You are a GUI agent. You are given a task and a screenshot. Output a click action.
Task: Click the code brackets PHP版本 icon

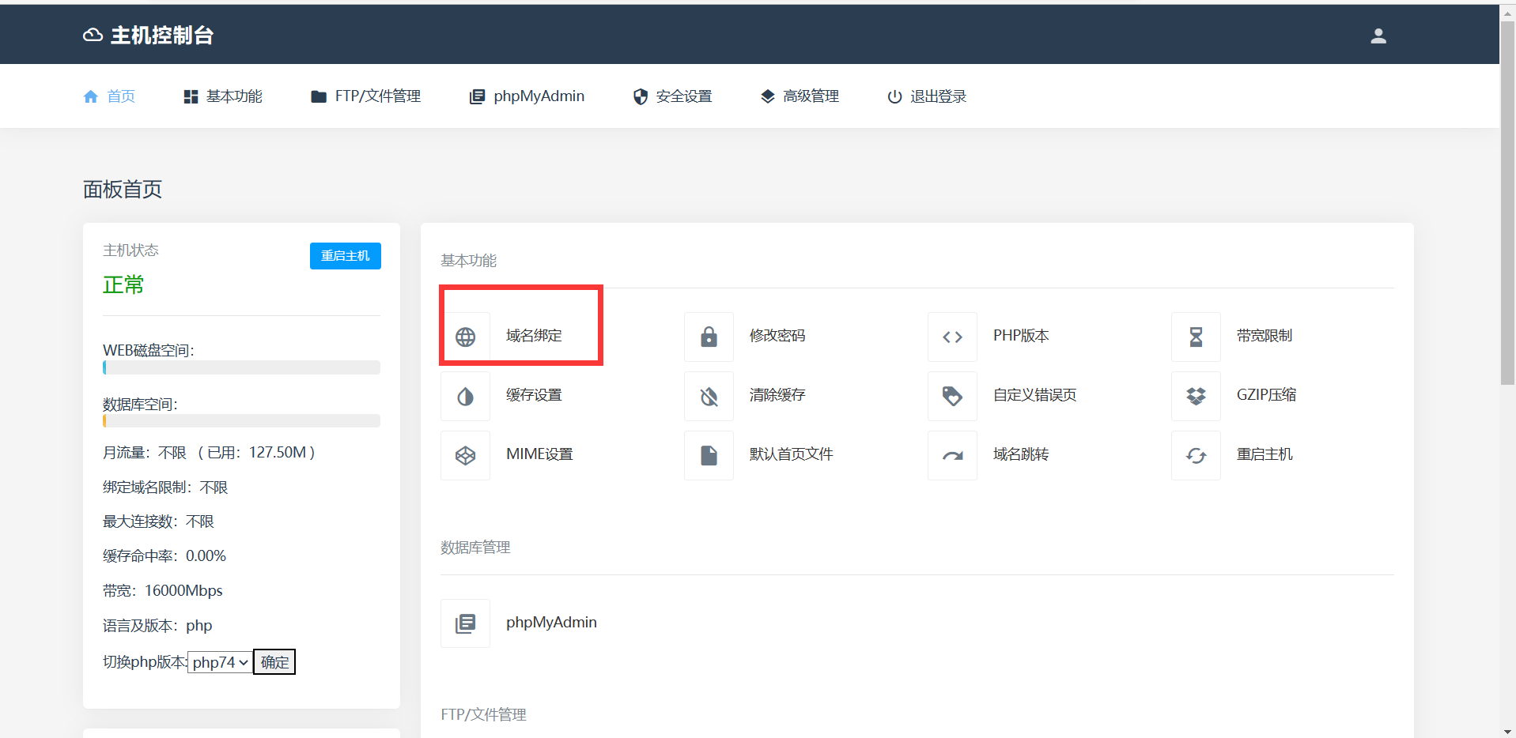tap(952, 337)
